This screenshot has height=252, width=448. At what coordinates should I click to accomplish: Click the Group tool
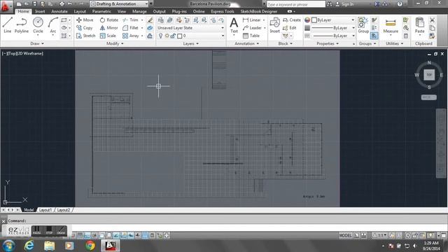(x=363, y=25)
